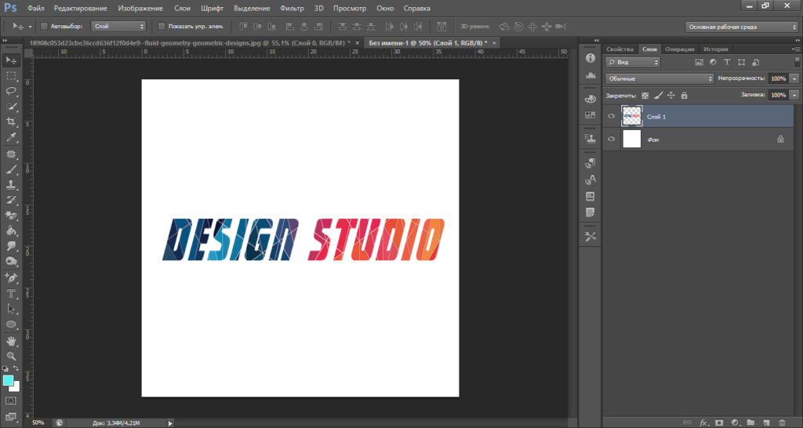Select the Move tool in toolbar
803x428 pixels.
[11, 60]
